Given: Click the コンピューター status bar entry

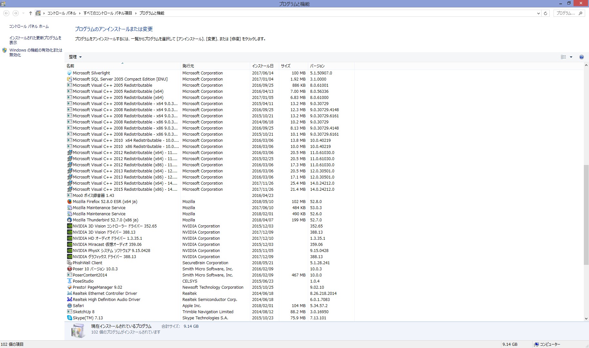Looking at the screenshot, I should tap(547, 344).
